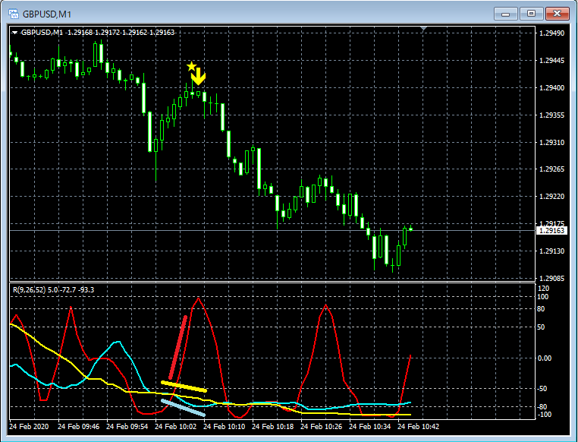578x442 pixels.
Task: Click the R(9,26,52) indicator label
Action: pyautogui.click(x=29, y=290)
